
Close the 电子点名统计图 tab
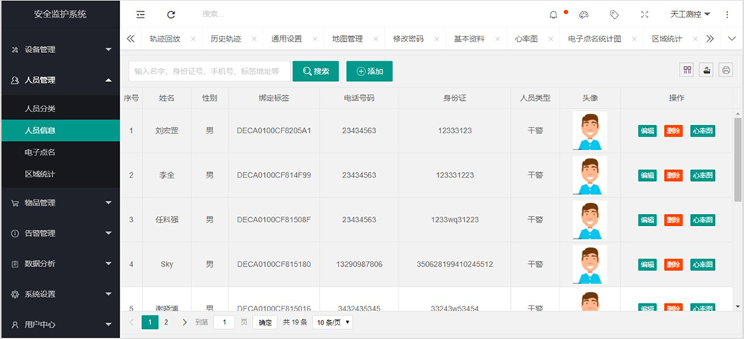[635, 39]
